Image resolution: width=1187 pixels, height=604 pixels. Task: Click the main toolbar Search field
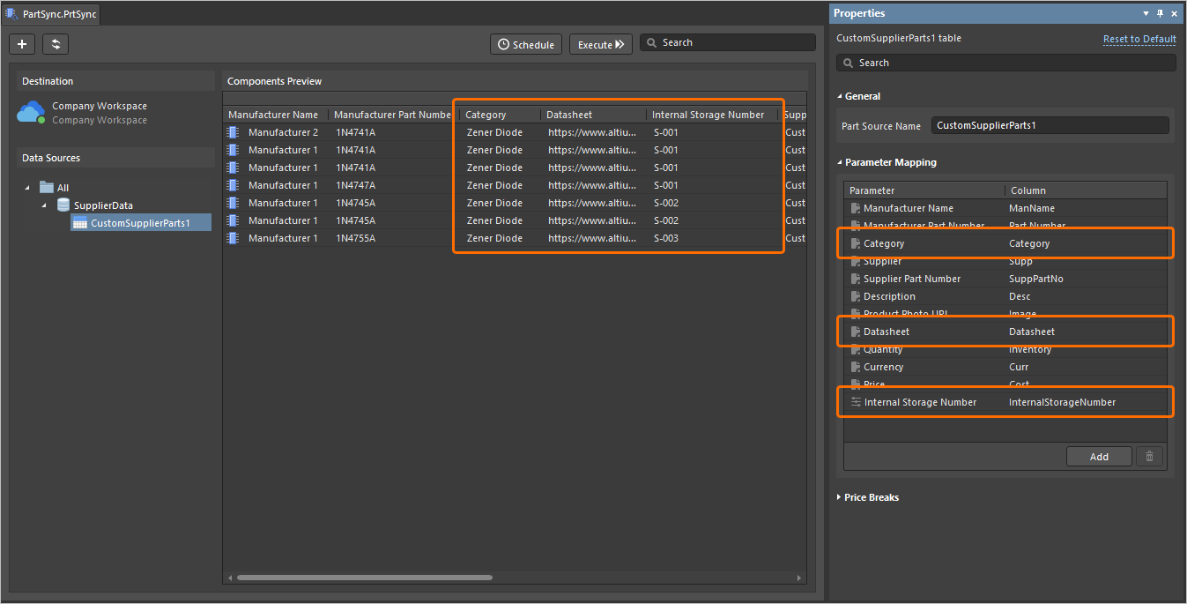coord(728,42)
